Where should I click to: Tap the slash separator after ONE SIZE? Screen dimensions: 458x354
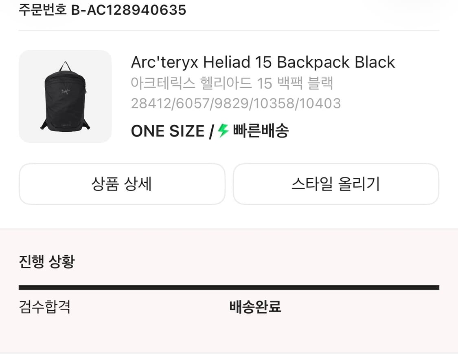(x=213, y=131)
